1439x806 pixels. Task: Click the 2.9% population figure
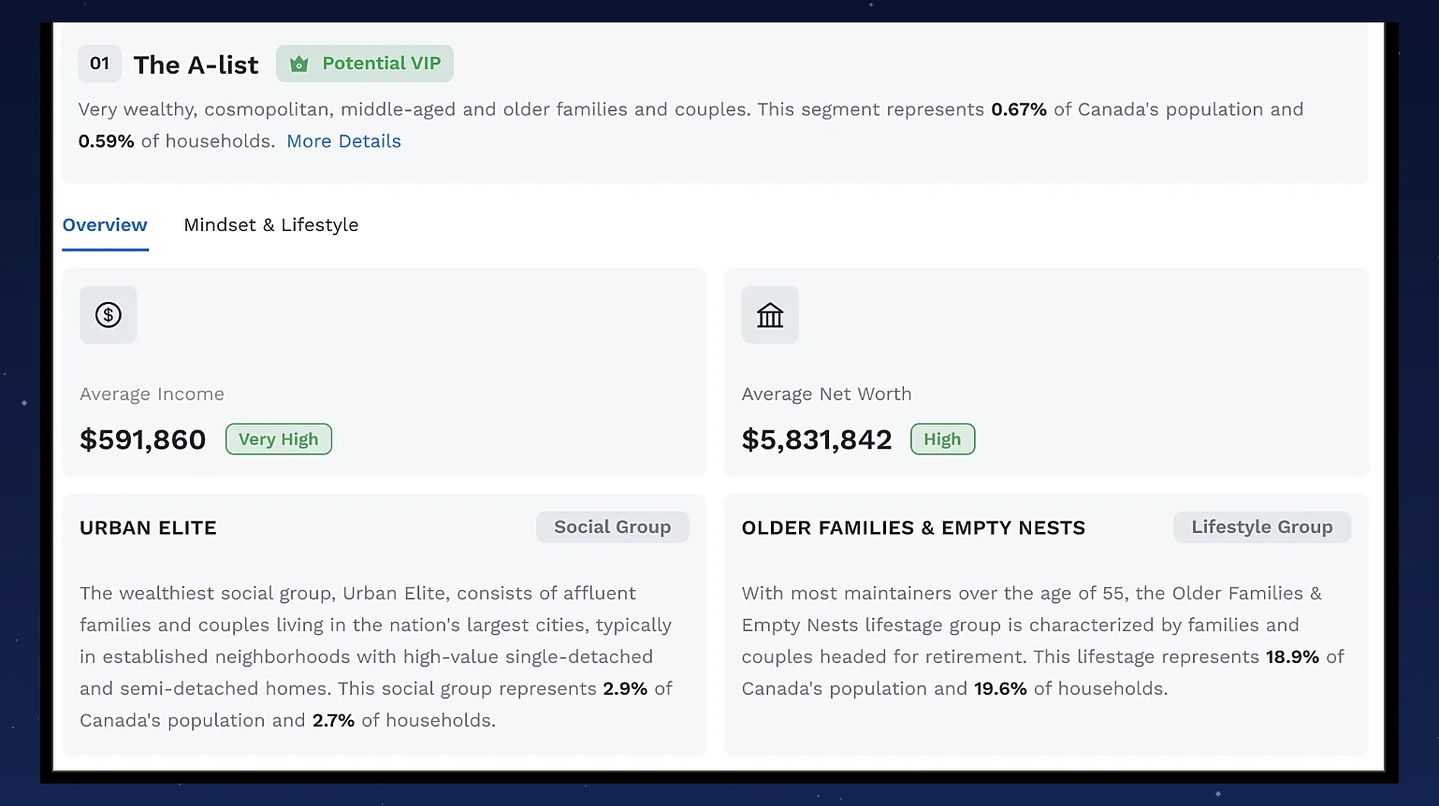pos(625,689)
